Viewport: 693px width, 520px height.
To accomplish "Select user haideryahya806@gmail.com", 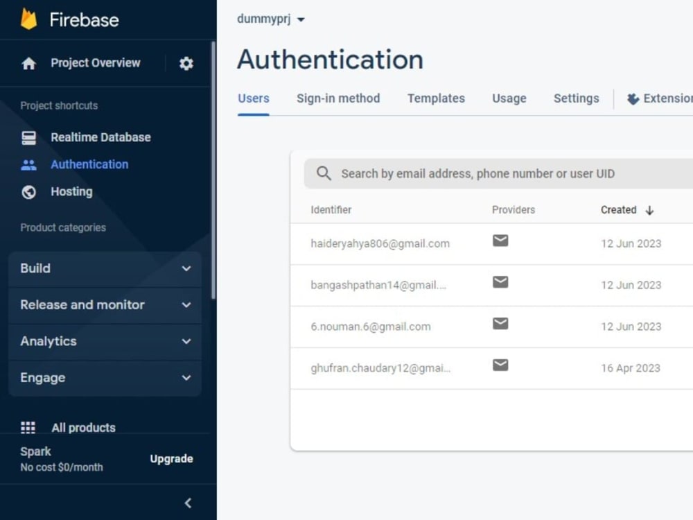I will tap(380, 243).
